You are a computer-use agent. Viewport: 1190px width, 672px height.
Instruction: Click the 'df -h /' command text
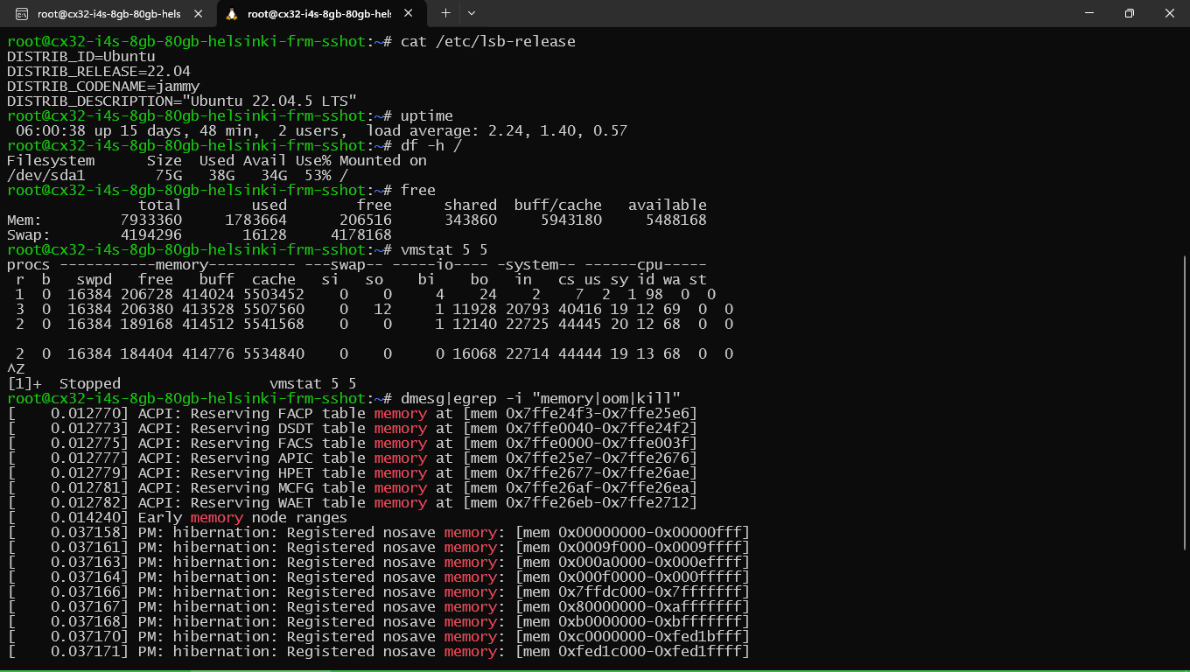[431, 145]
